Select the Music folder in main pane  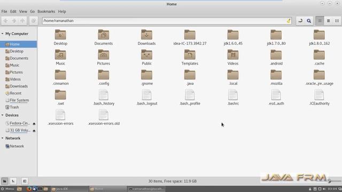coord(60,58)
